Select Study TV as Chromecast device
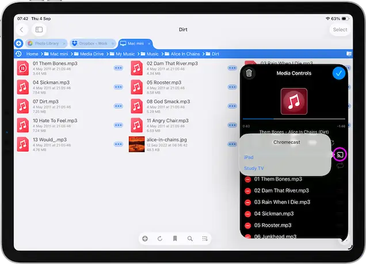 [254, 168]
